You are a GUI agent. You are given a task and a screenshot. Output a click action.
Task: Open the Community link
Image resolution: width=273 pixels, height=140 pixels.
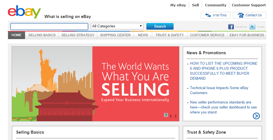(216, 5)
